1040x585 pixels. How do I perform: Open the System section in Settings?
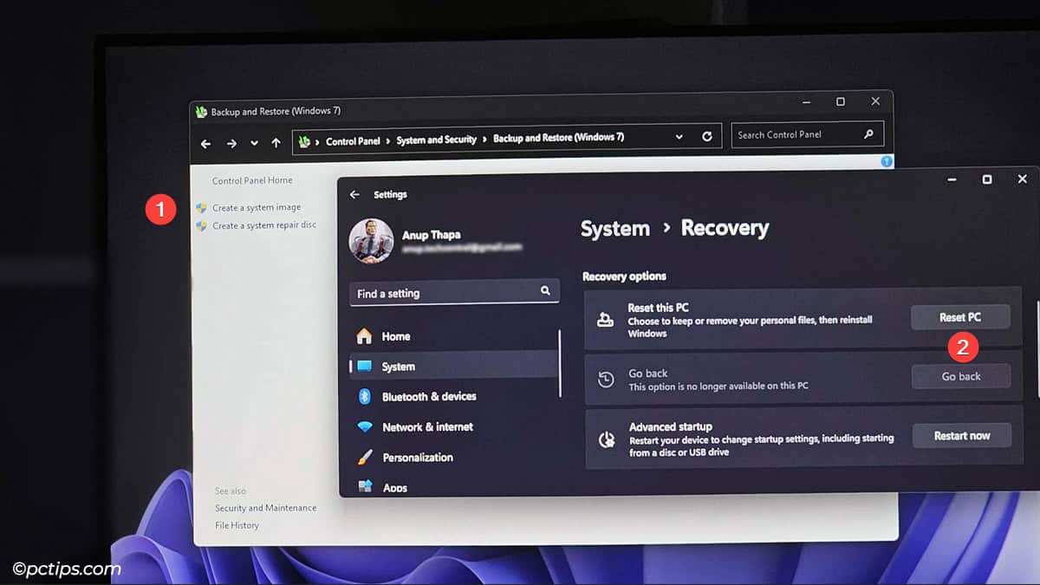(x=398, y=366)
